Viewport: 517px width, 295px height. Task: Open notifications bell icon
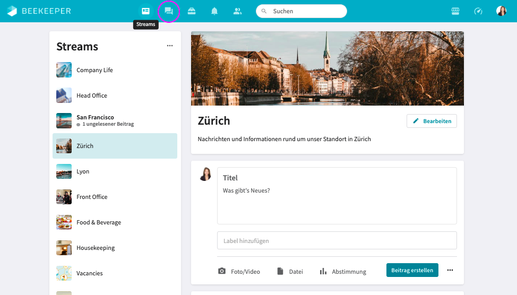tap(214, 11)
